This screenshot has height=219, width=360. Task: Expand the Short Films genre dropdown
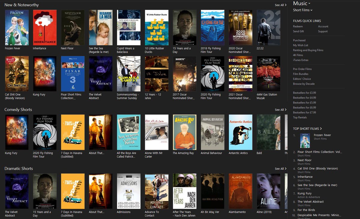pyautogui.click(x=303, y=10)
